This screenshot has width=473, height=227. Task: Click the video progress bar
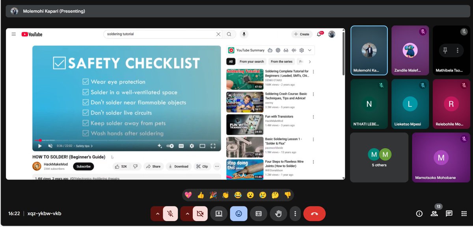tap(127, 140)
